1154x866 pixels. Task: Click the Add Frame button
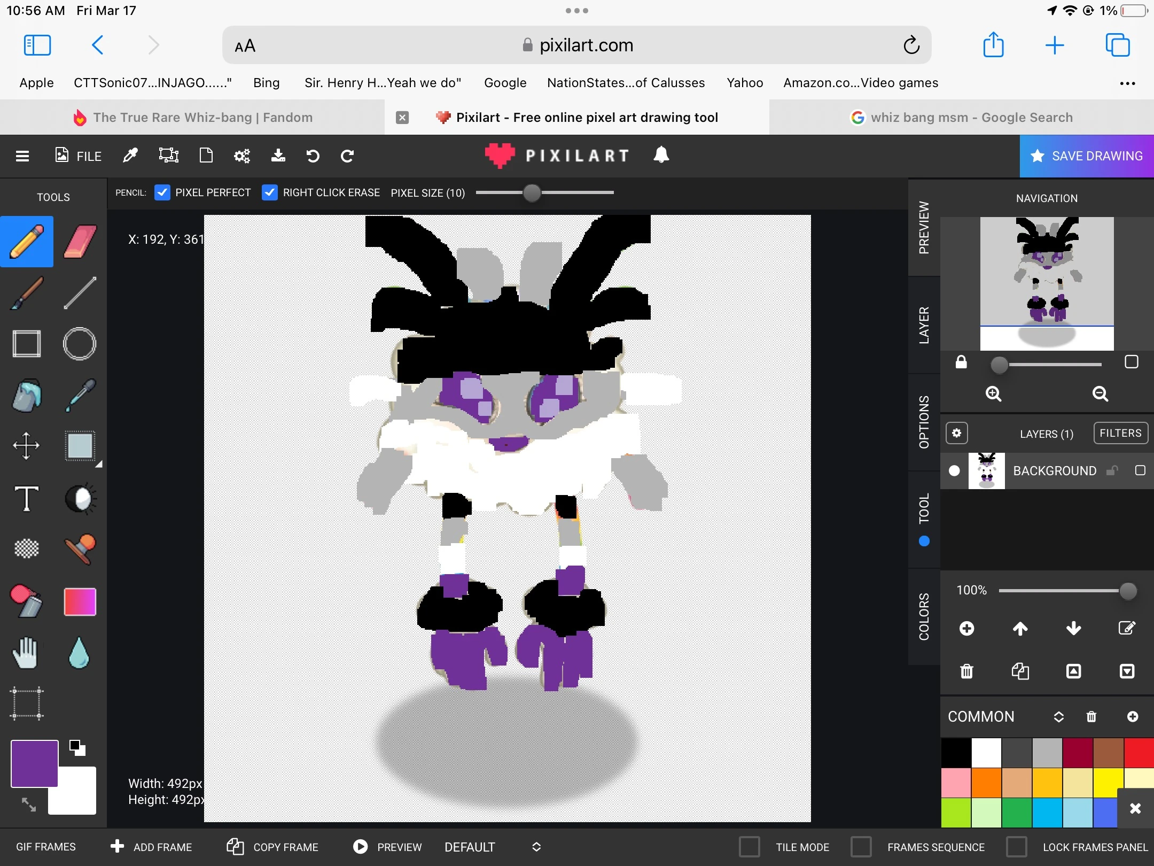coord(151,847)
